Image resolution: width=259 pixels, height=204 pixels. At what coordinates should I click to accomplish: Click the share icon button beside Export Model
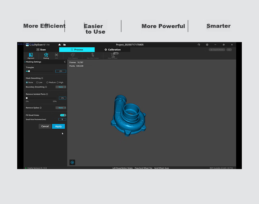point(229,50)
